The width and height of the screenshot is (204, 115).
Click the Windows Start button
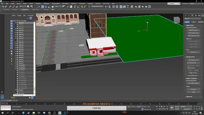2,113
